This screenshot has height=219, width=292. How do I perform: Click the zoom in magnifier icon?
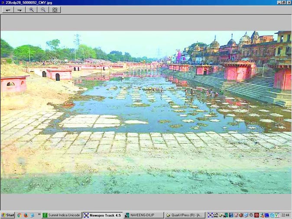[31, 10]
